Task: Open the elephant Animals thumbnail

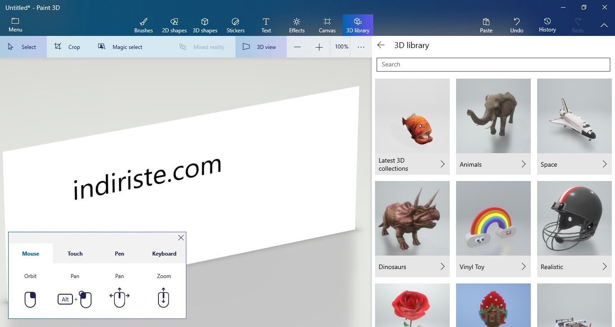Action: pyautogui.click(x=493, y=116)
